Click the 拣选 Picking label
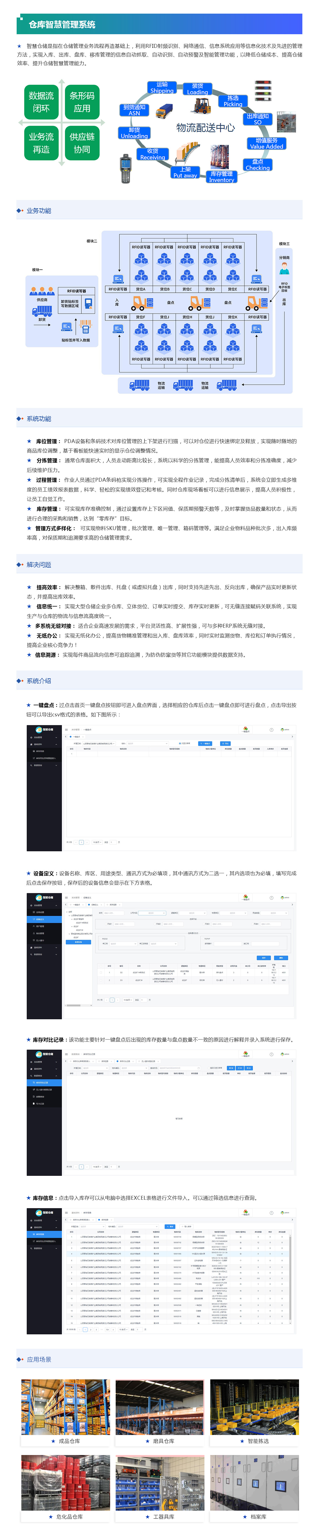Screen dimensions: 319x1539 (x=232, y=101)
